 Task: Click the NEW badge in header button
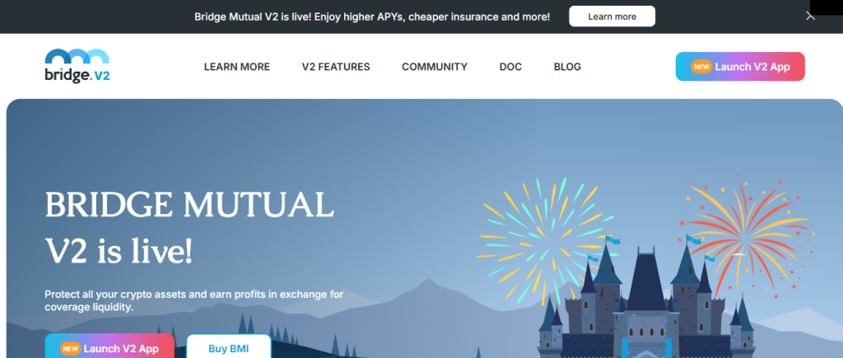pyautogui.click(x=701, y=67)
